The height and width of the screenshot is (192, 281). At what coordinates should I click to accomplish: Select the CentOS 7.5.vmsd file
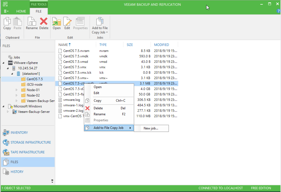(75, 62)
